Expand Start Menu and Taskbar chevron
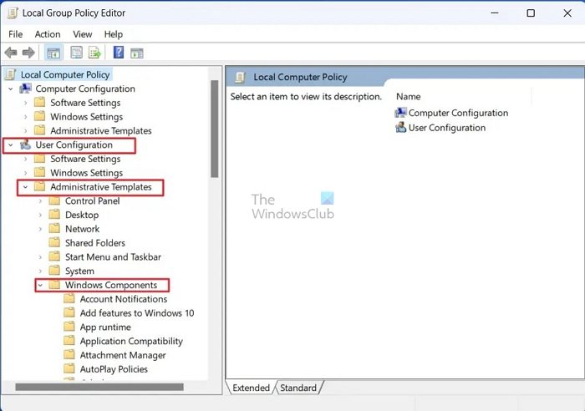585x411 pixels. click(x=40, y=257)
